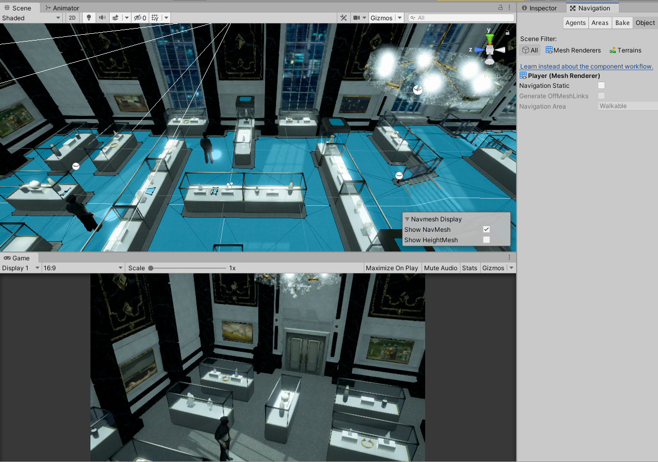The width and height of the screenshot is (658, 462).
Task: Open the scene effects dropdown arrow
Action: coord(127,18)
